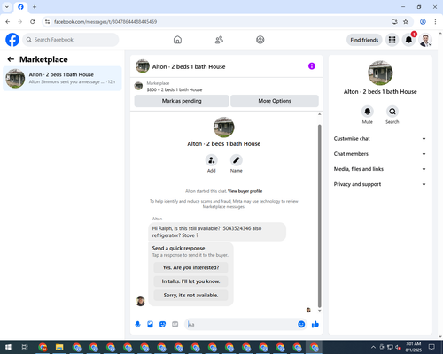Screen dimensions: 443x354
Task: Search in conversation magnifier icon
Action: point(392,112)
